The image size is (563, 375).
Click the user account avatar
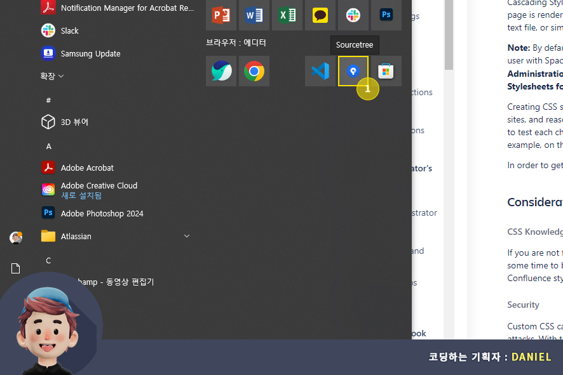click(15, 237)
